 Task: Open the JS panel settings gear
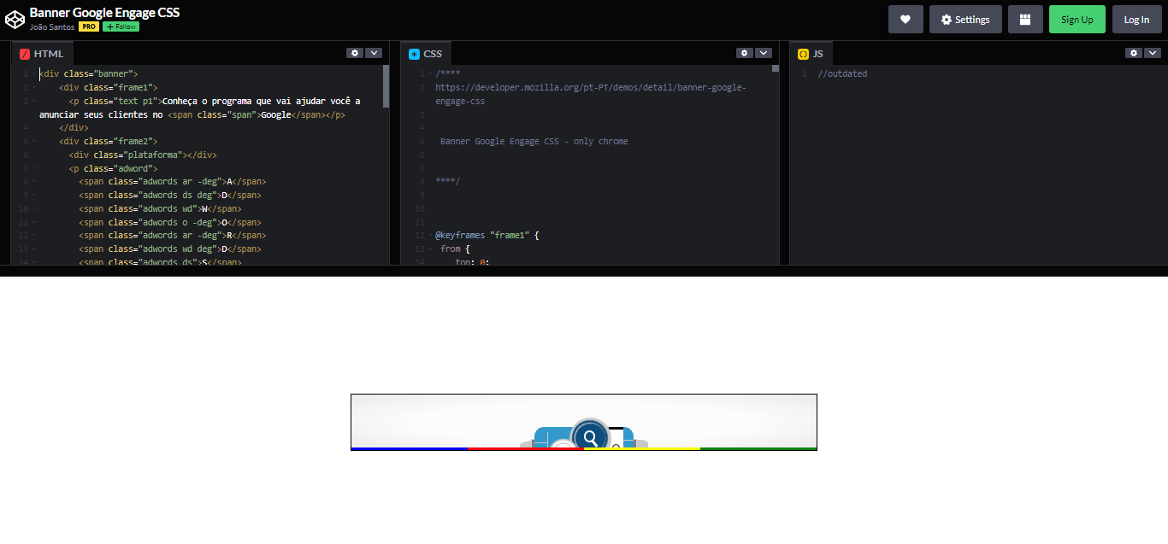pos(1133,52)
